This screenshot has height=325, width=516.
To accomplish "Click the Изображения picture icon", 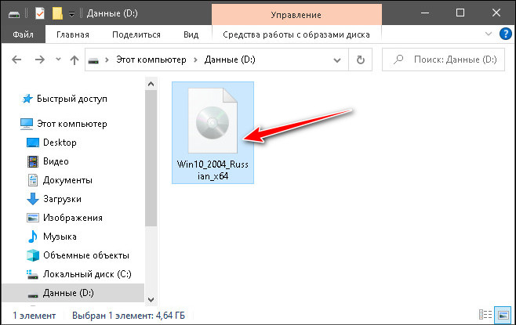I will (x=33, y=218).
